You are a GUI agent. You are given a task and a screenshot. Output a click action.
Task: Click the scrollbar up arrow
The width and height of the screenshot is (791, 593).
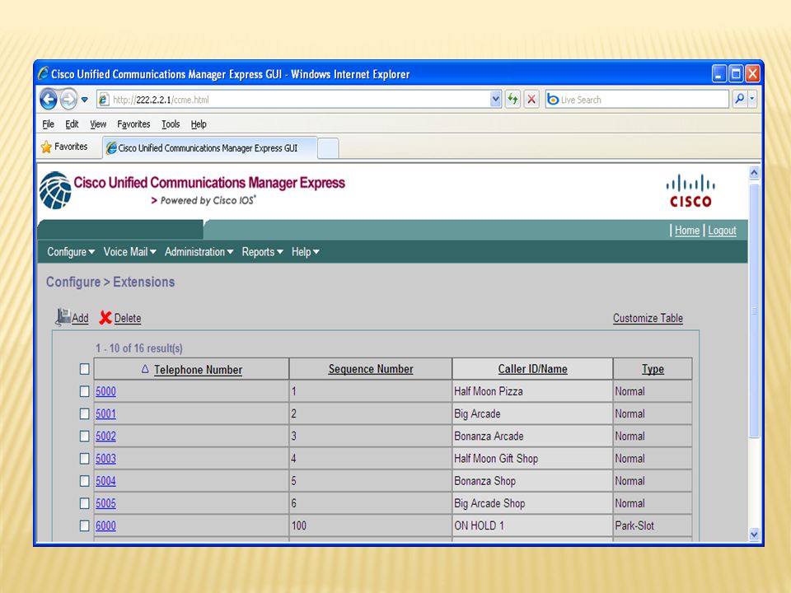pos(754,173)
